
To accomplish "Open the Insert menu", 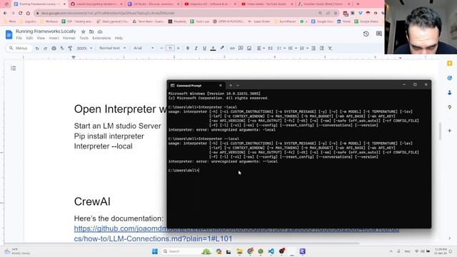I will [54, 38].
